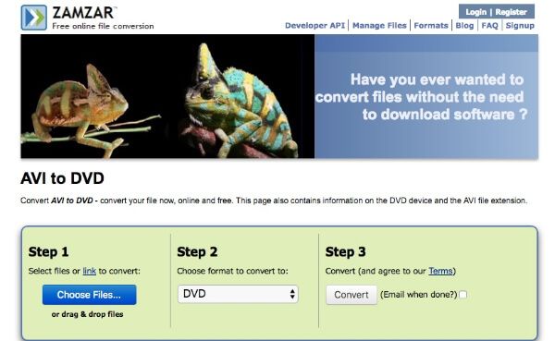The height and width of the screenshot is (341, 555).
Task: Enable the Email when done checkbox
Action: point(462,294)
